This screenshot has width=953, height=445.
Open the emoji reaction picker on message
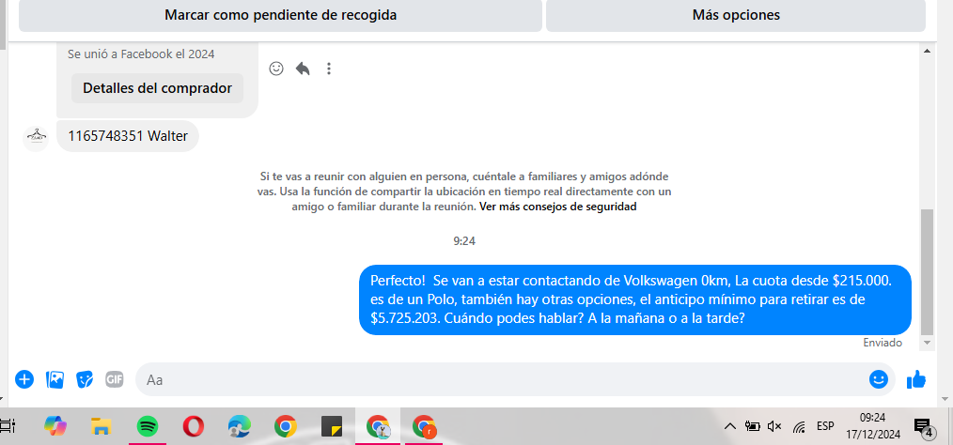[276, 69]
